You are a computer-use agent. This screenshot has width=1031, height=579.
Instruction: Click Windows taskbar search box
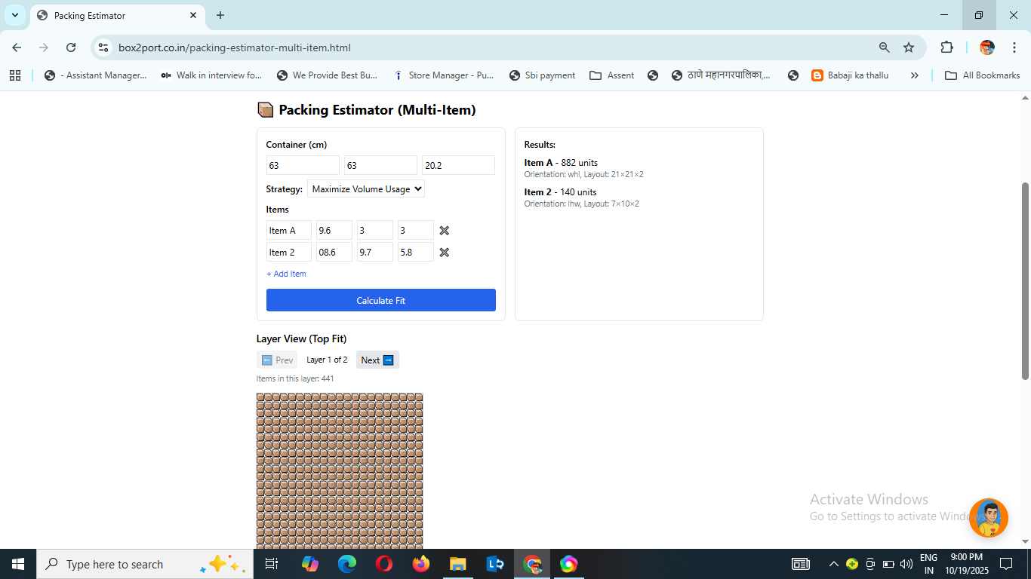point(144,564)
